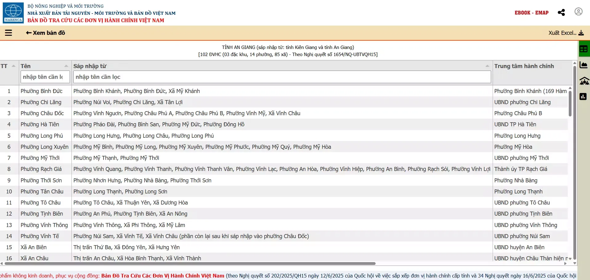Click the NARENCA globe logo

[13, 13]
